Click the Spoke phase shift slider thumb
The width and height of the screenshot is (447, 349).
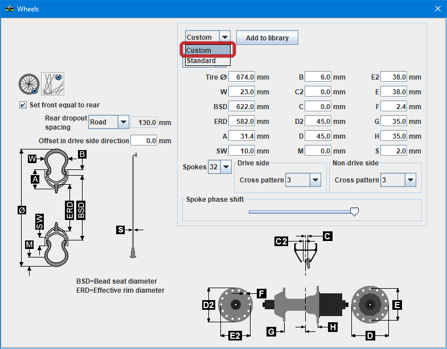pos(354,211)
